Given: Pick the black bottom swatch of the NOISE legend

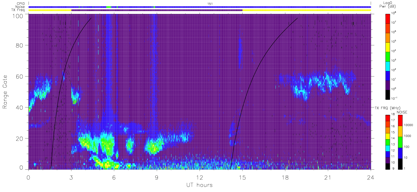Looking at the screenshot, I should click(x=400, y=164).
